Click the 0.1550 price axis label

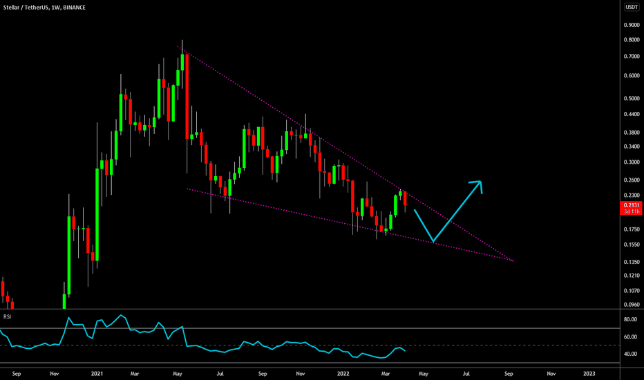point(632,245)
